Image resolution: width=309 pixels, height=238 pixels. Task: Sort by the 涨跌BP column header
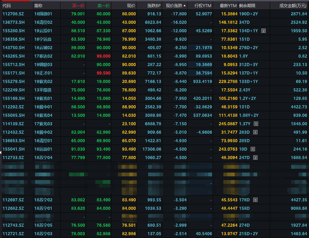pos(154,6)
